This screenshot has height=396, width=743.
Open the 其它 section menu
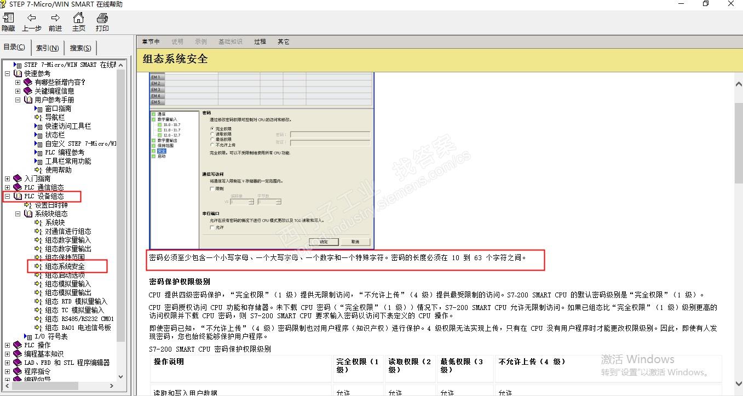283,42
